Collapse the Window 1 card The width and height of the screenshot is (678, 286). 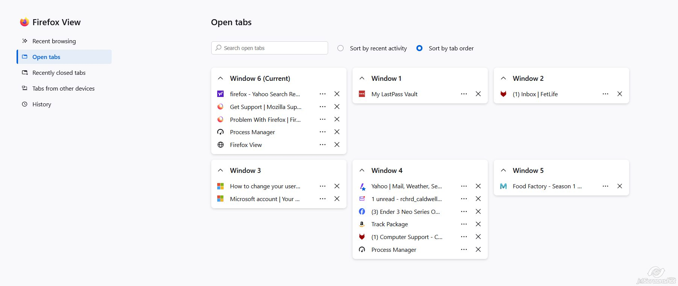coord(362,78)
